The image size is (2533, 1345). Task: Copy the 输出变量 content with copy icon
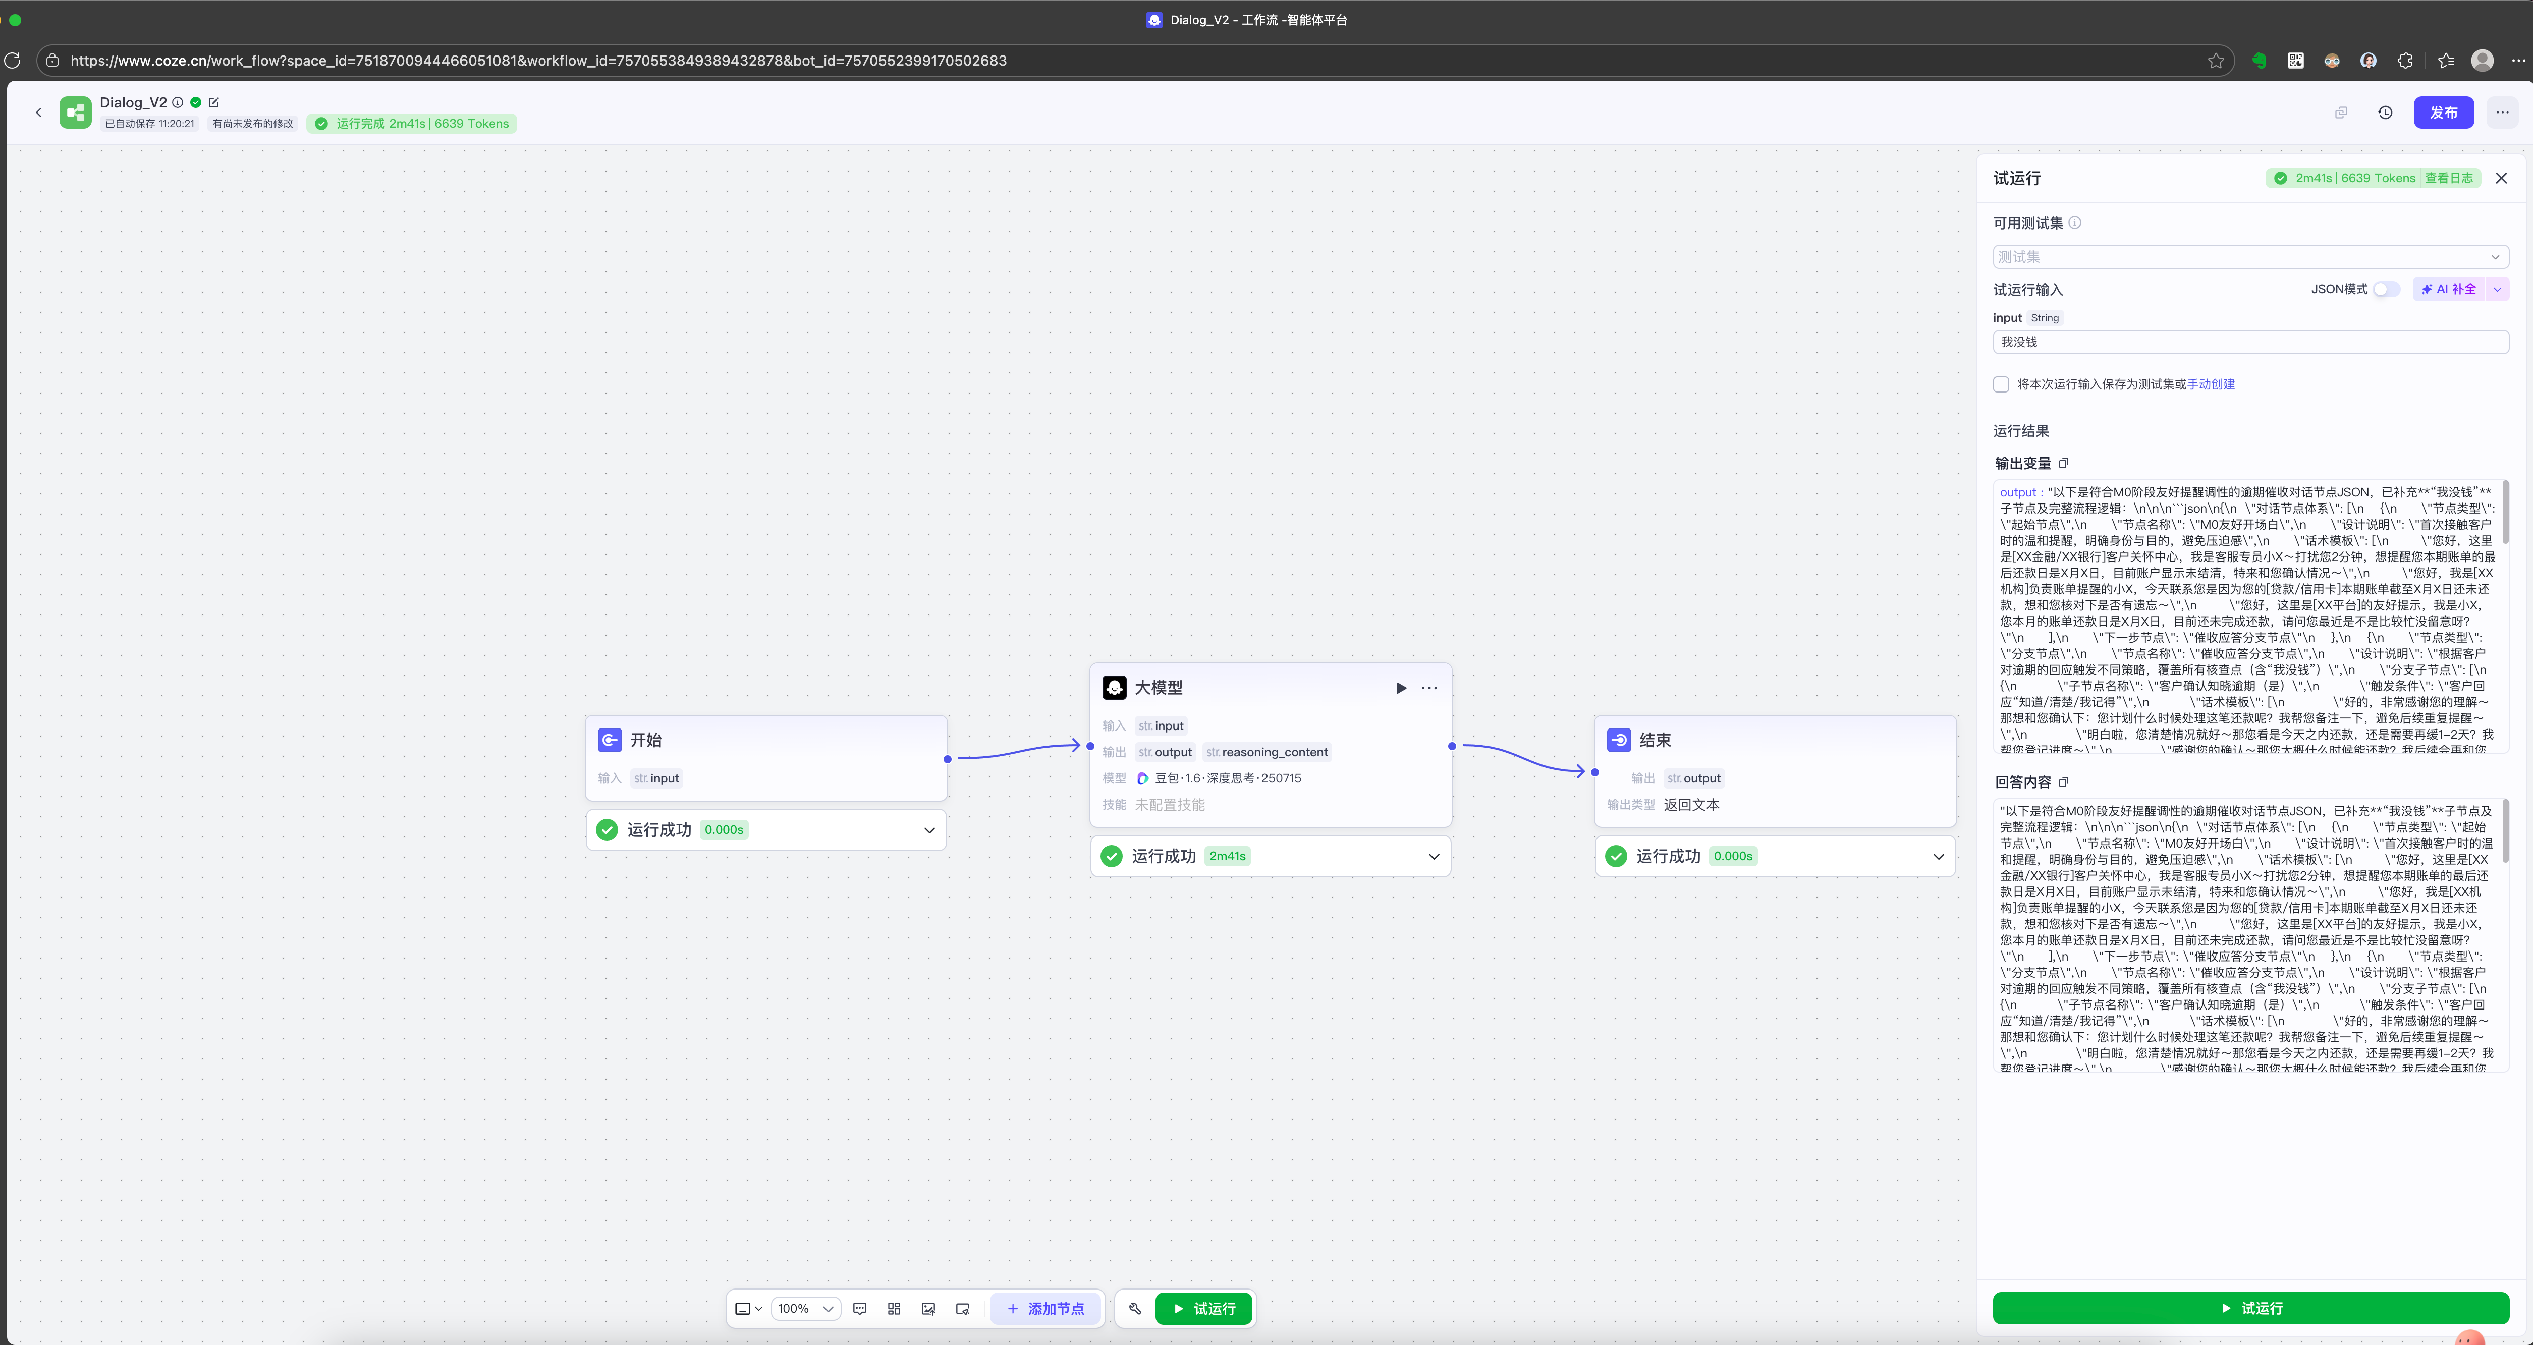2064,463
